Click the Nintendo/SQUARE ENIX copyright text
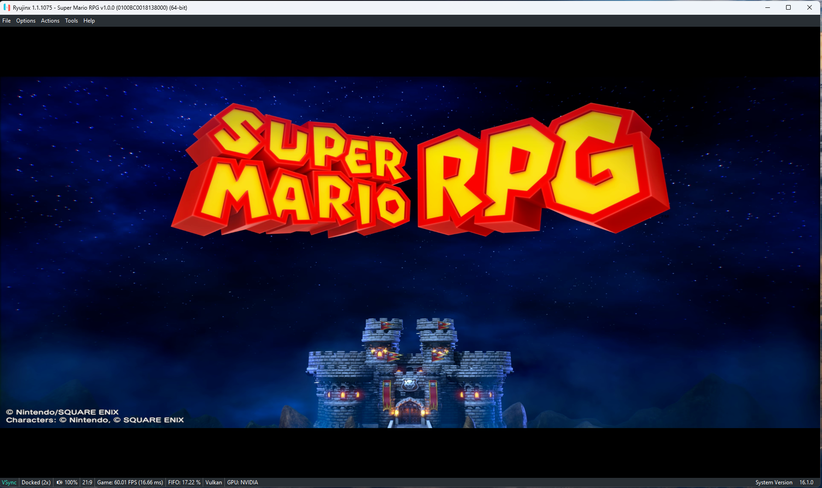The height and width of the screenshot is (488, 822). (x=62, y=412)
